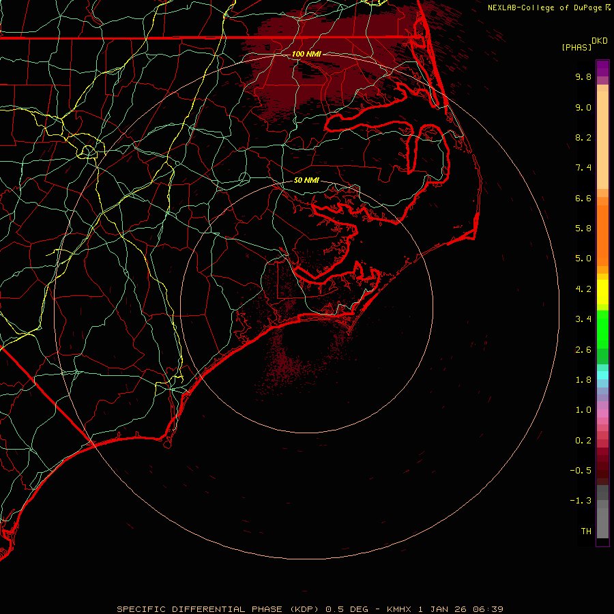Click the 6.6 scale value

[583, 198]
